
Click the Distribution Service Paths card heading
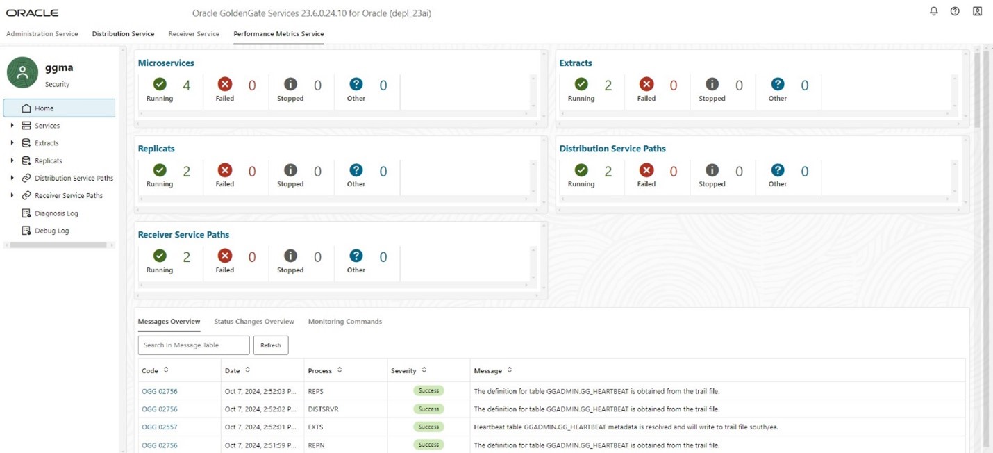(612, 149)
